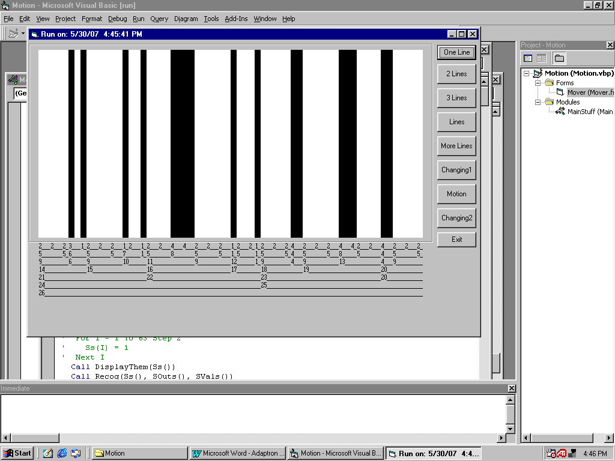615x461 pixels.
Task: Click the Show Desktop quick launch icon
Action: click(76, 454)
